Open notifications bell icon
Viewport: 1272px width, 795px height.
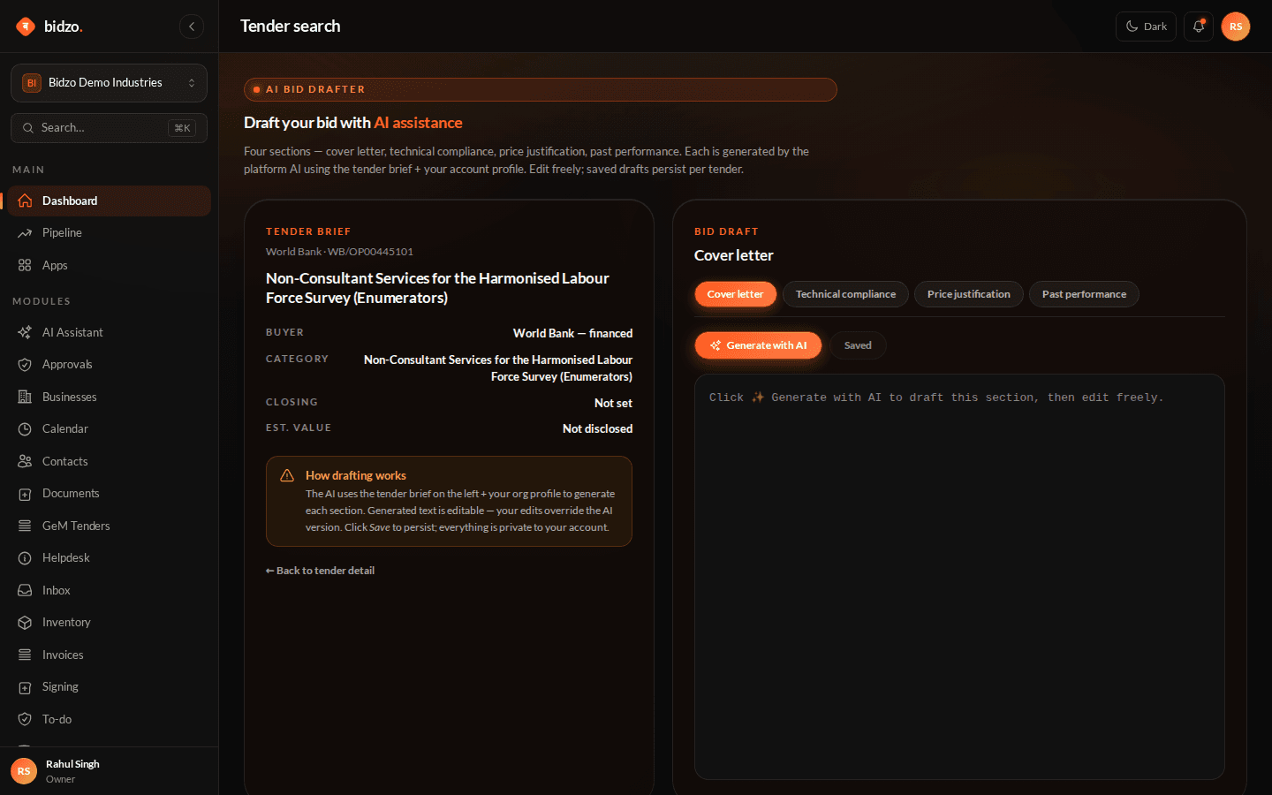1199,26
